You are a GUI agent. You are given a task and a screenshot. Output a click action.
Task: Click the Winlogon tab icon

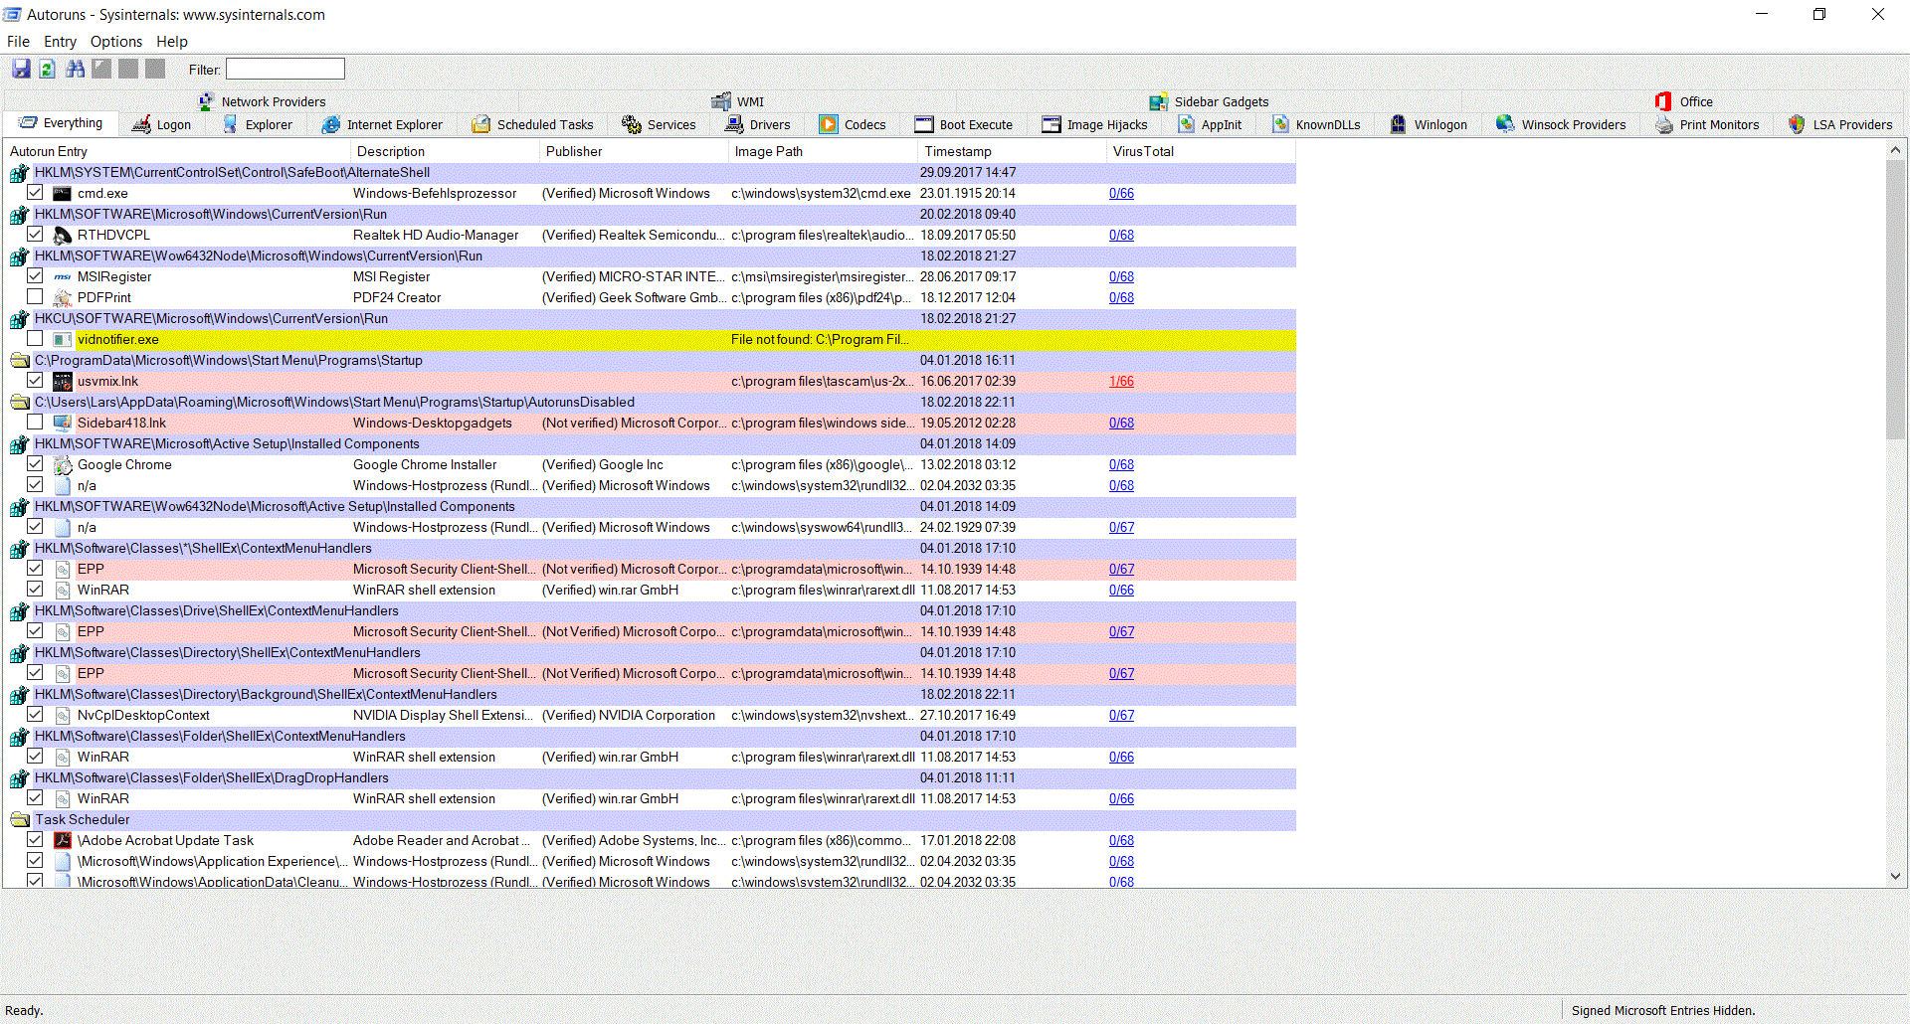(x=1398, y=124)
